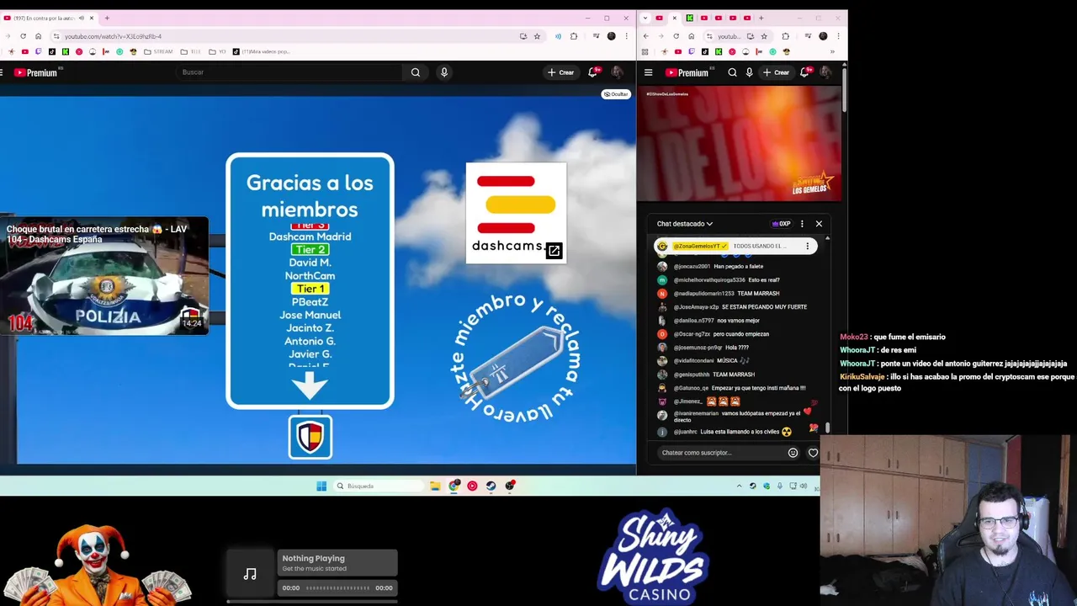Open notifications bell in right YouTube window

(x=805, y=72)
